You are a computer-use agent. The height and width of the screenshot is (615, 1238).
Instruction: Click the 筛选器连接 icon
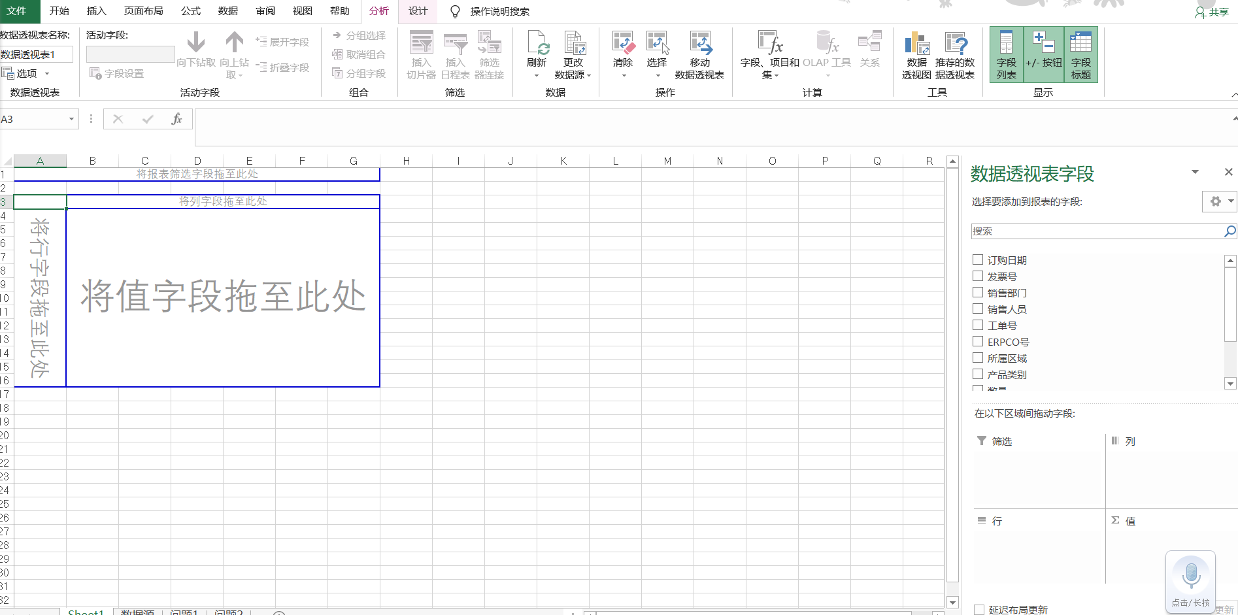(489, 42)
